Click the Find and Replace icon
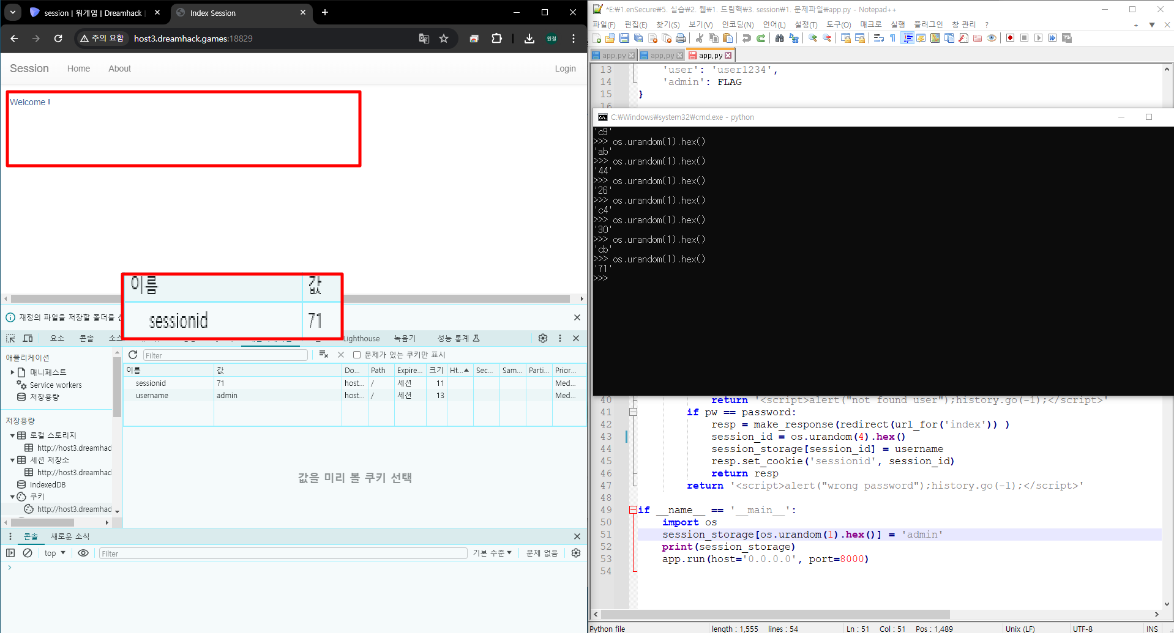1174x633 pixels. coord(794,38)
